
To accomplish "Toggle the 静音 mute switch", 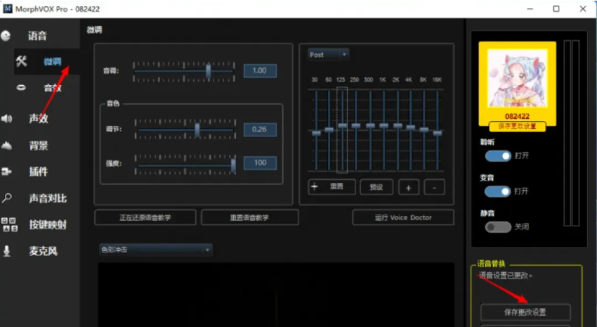I will point(498,226).
